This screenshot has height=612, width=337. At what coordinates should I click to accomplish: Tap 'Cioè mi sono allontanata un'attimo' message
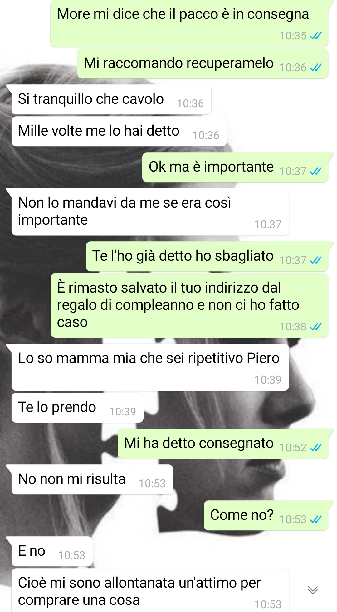click(x=150, y=590)
